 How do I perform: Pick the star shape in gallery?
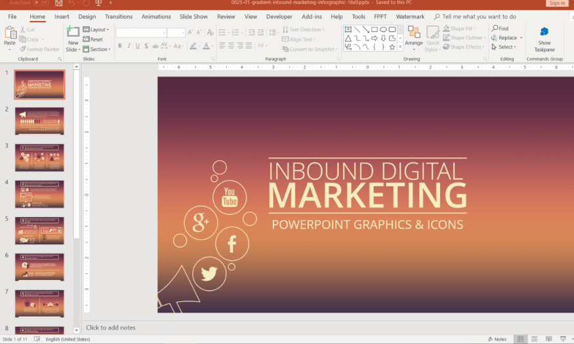click(x=392, y=47)
